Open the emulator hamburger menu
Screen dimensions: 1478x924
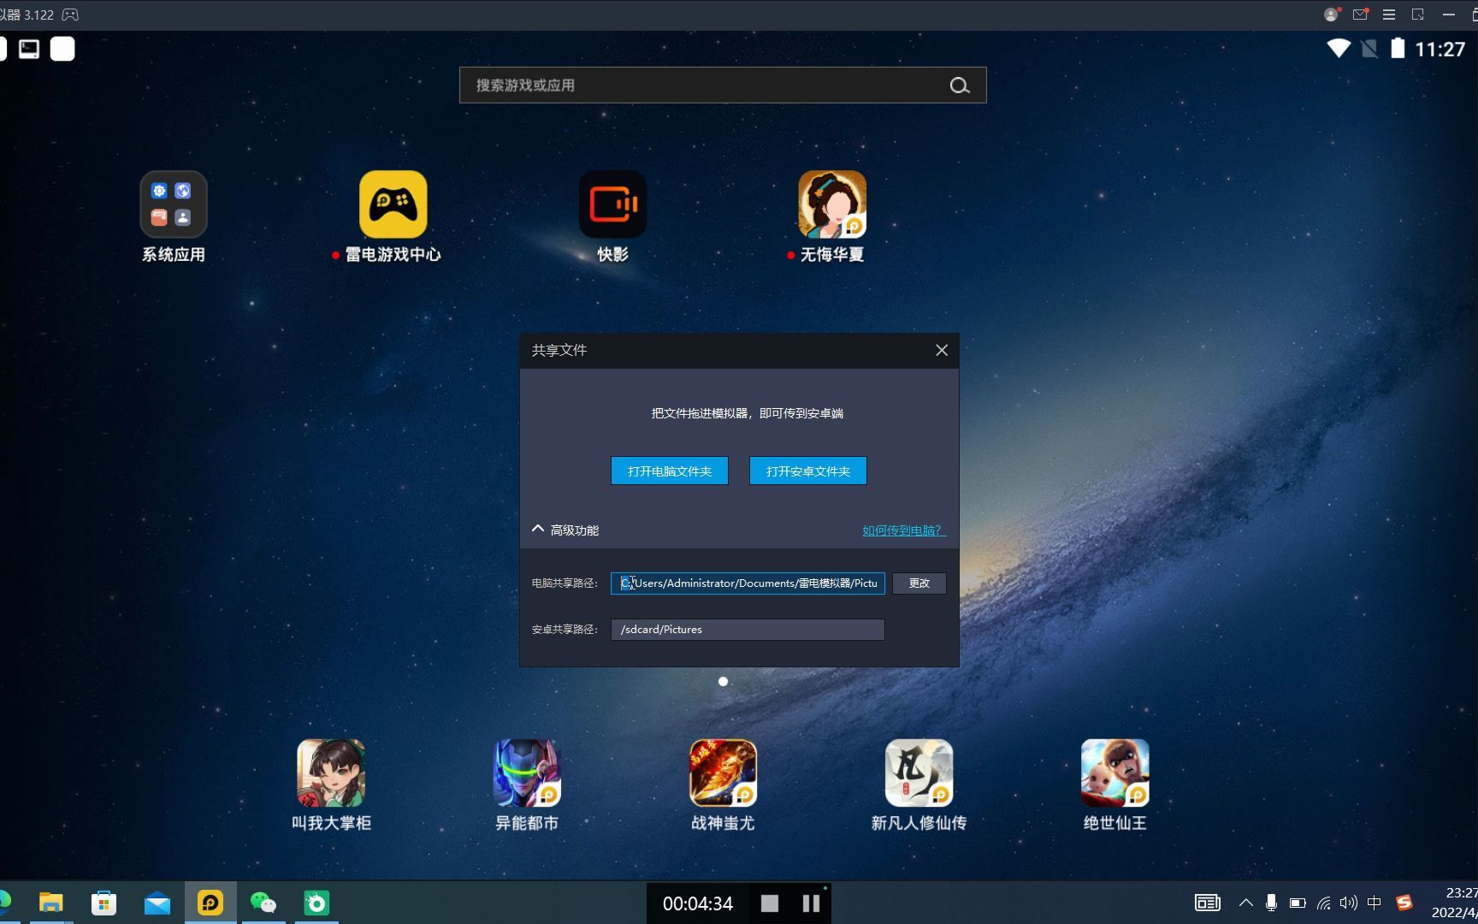coord(1389,15)
